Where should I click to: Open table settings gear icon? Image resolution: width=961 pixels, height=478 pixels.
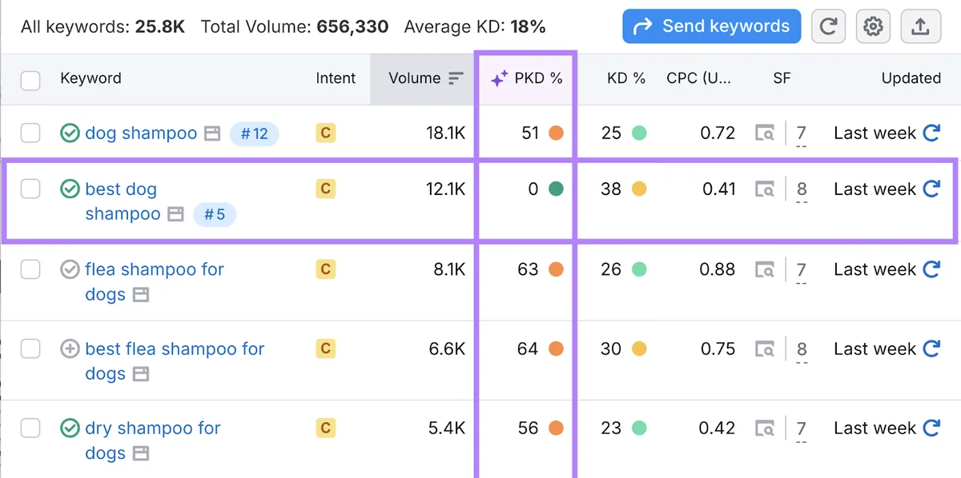[x=873, y=27]
